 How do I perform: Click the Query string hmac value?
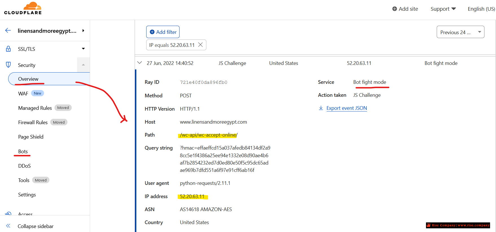pos(225,159)
